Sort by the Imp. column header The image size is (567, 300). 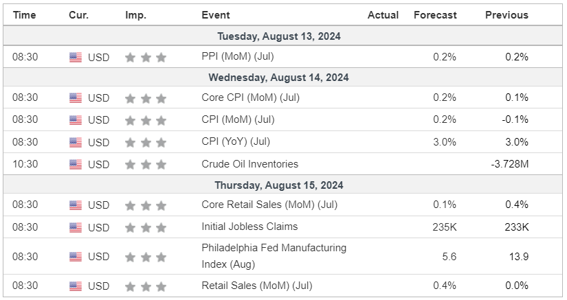pos(135,15)
